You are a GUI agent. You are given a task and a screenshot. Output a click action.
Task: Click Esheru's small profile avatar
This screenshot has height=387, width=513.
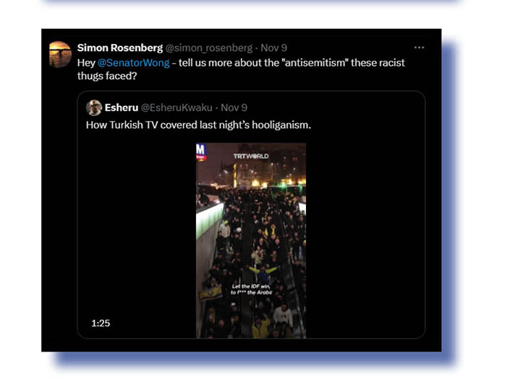click(94, 107)
